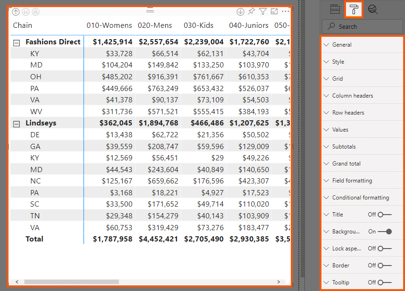Turn on Drill Down mode arrow

(240, 12)
